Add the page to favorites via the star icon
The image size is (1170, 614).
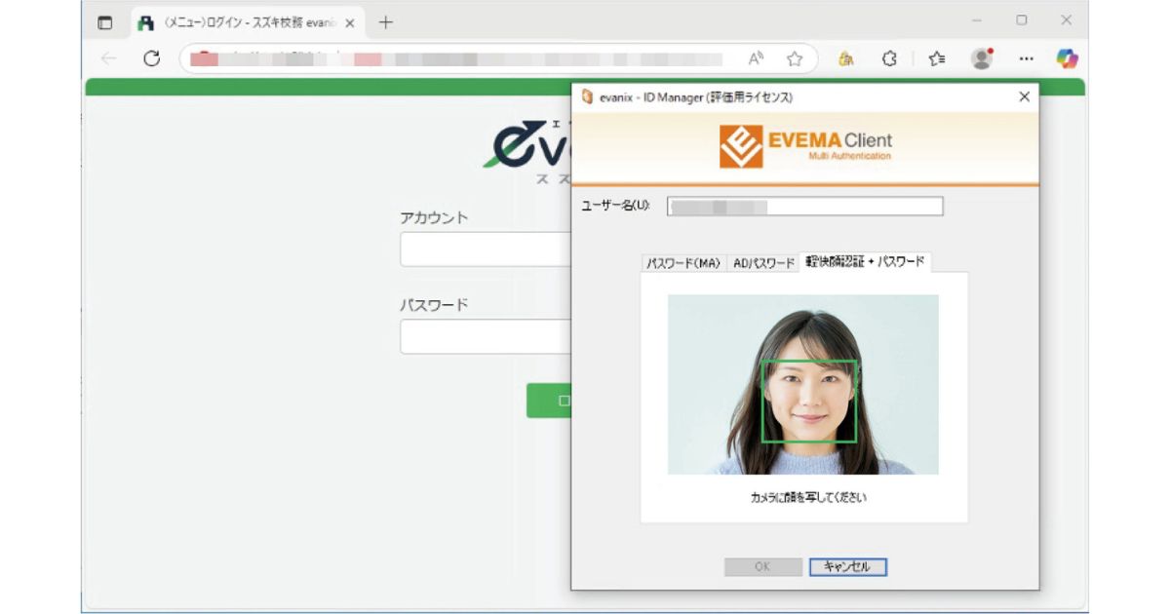[797, 58]
